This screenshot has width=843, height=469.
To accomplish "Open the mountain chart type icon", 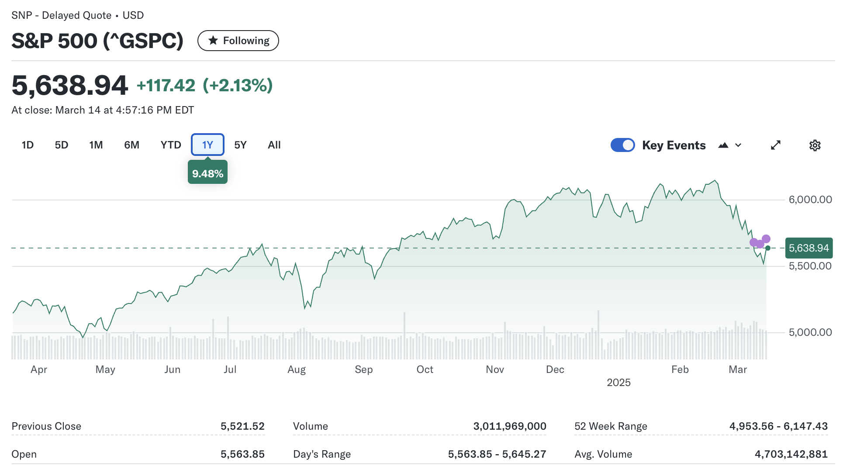I will (x=723, y=145).
